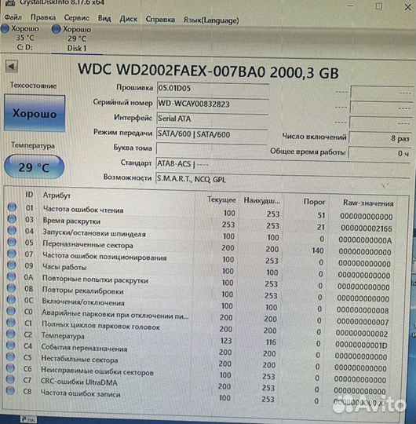Click the previous disk arrow button
416x424 pixels.
pos(12,66)
